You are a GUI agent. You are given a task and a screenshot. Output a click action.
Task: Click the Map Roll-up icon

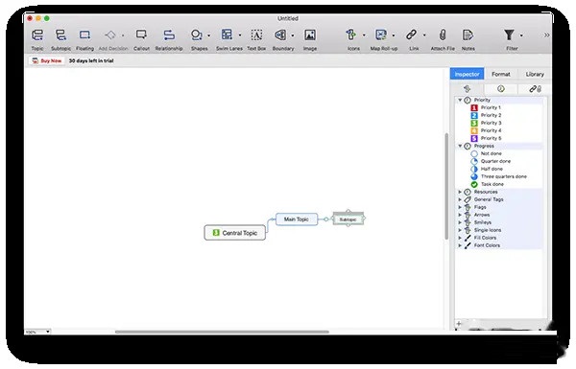(x=381, y=35)
